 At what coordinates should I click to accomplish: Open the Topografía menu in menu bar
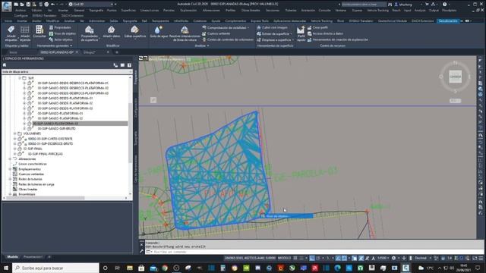coord(96,10)
